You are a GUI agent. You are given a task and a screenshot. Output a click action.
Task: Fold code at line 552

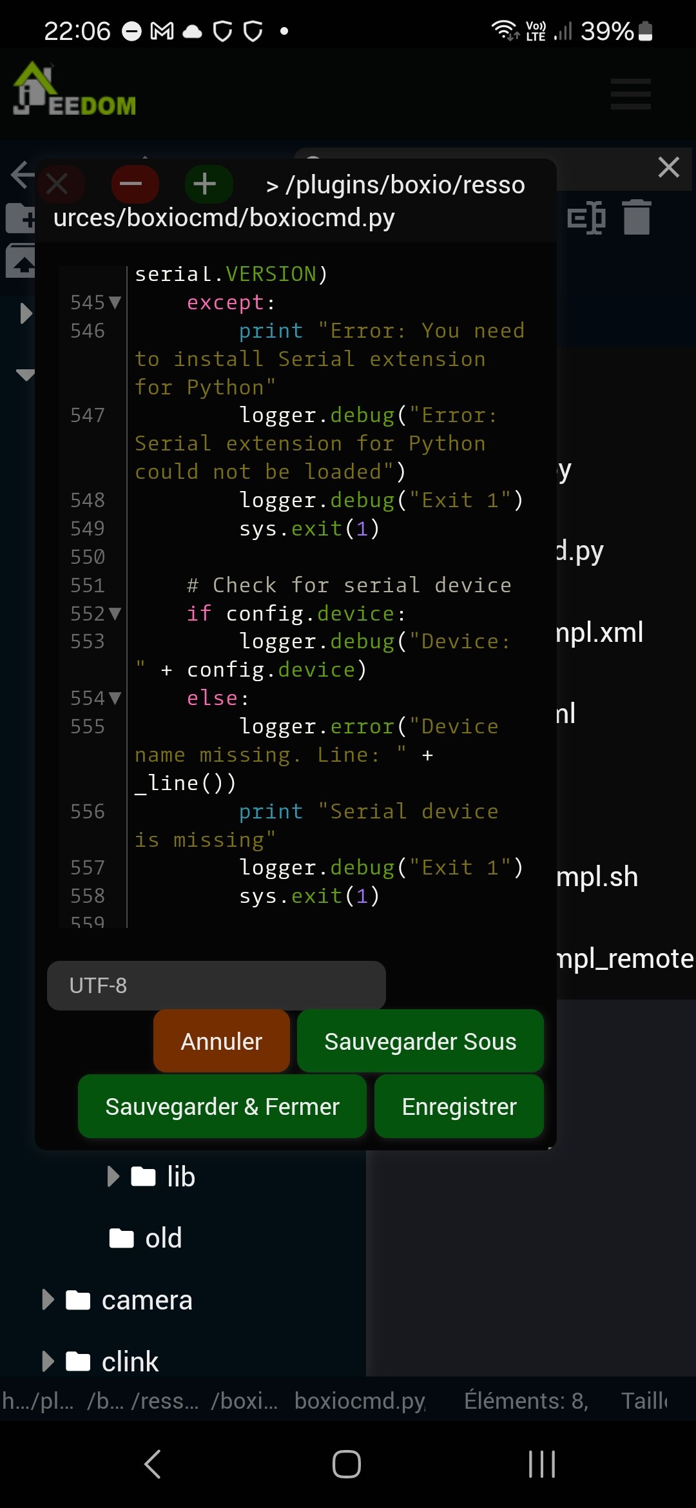coord(115,614)
